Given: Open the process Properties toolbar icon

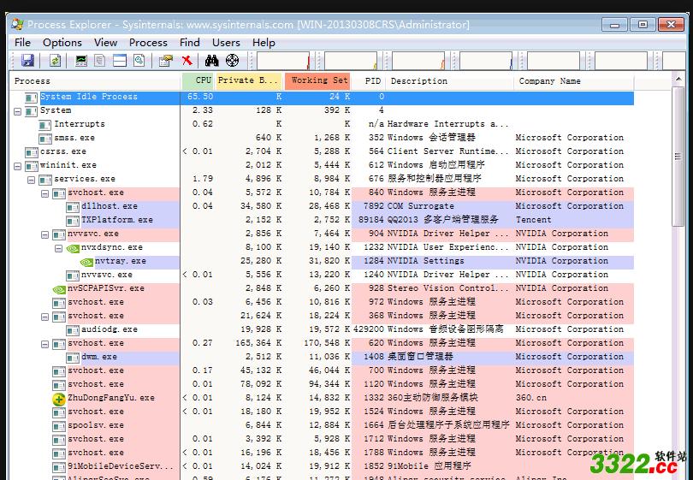Looking at the screenshot, I should point(166,61).
